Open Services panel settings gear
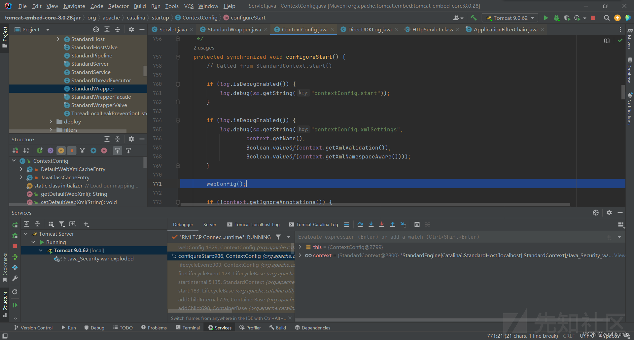634x340 pixels. pyautogui.click(x=609, y=213)
